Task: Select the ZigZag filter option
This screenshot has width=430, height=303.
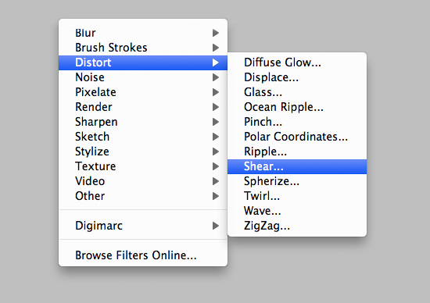Action: 297,226
